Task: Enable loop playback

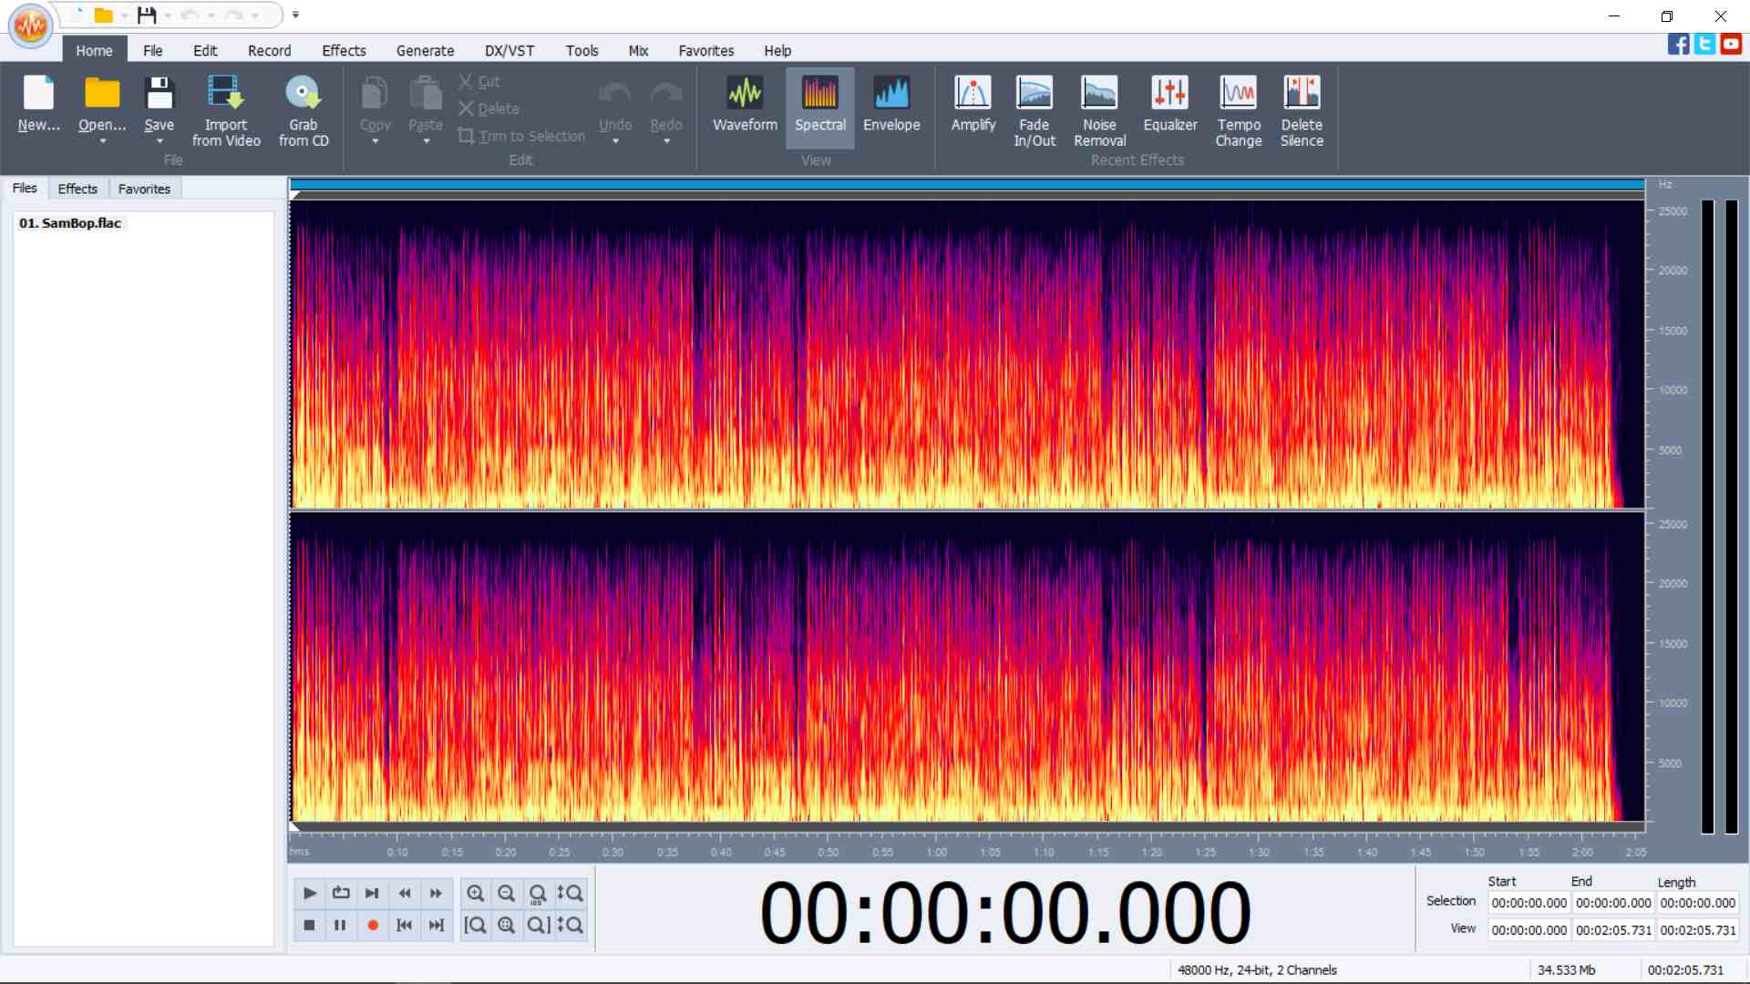Action: [341, 894]
